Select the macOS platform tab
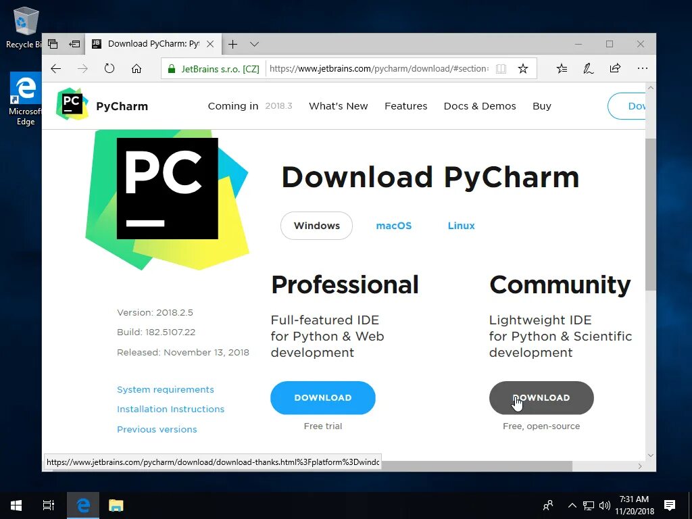 pyautogui.click(x=394, y=226)
